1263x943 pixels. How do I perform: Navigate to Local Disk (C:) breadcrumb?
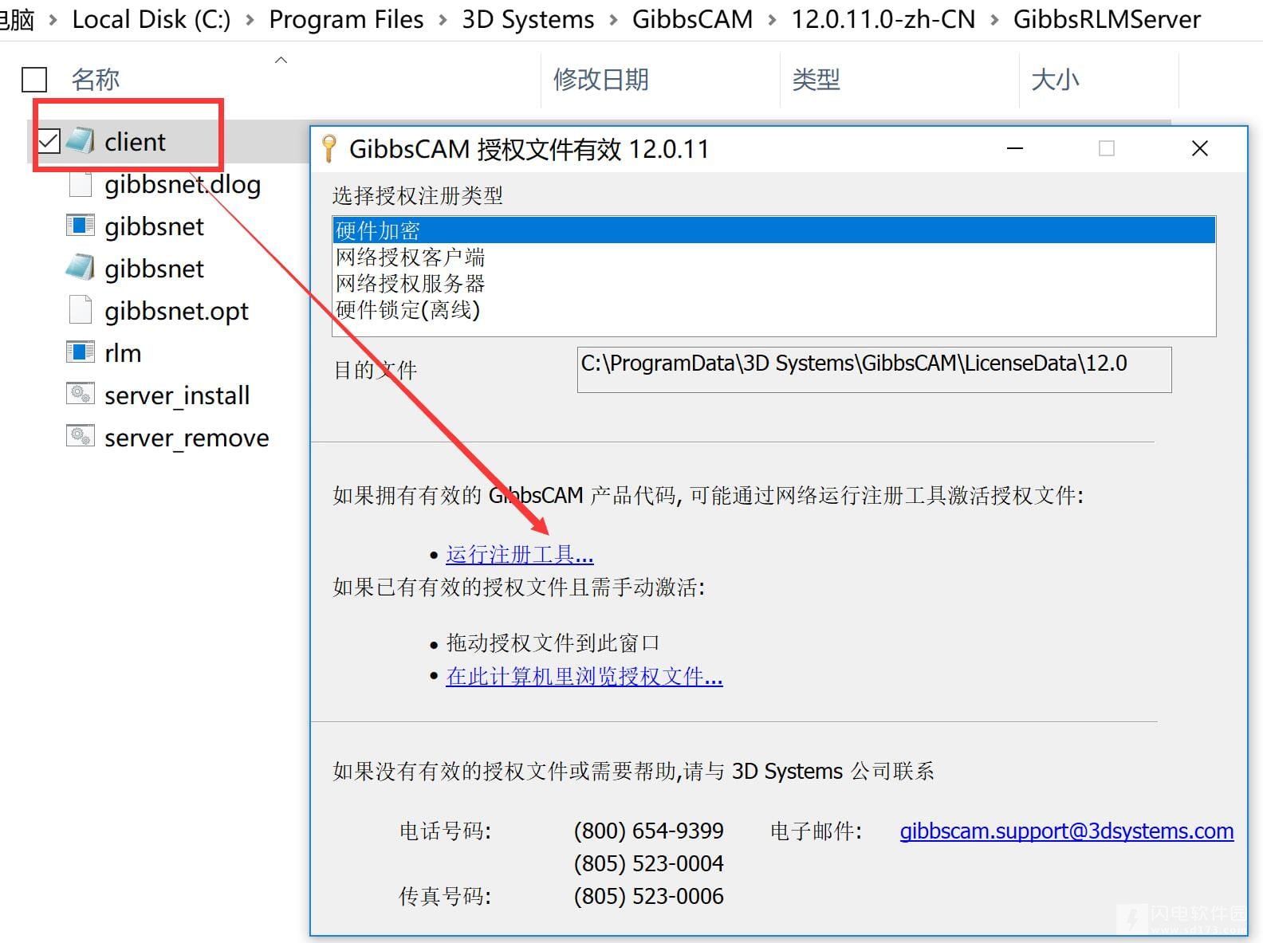click(x=151, y=19)
